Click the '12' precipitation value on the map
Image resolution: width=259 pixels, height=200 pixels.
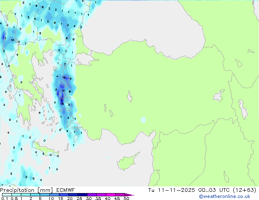point(63,91)
